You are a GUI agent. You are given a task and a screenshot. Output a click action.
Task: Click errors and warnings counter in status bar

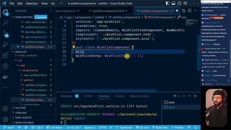pyautogui.click(x=37, y=127)
